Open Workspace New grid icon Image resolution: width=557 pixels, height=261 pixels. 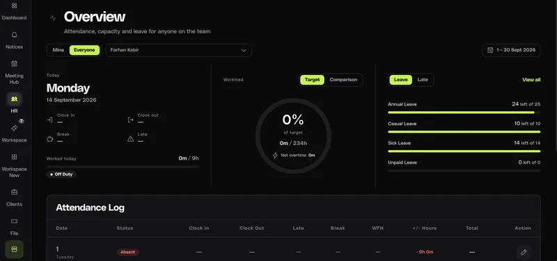(14, 157)
